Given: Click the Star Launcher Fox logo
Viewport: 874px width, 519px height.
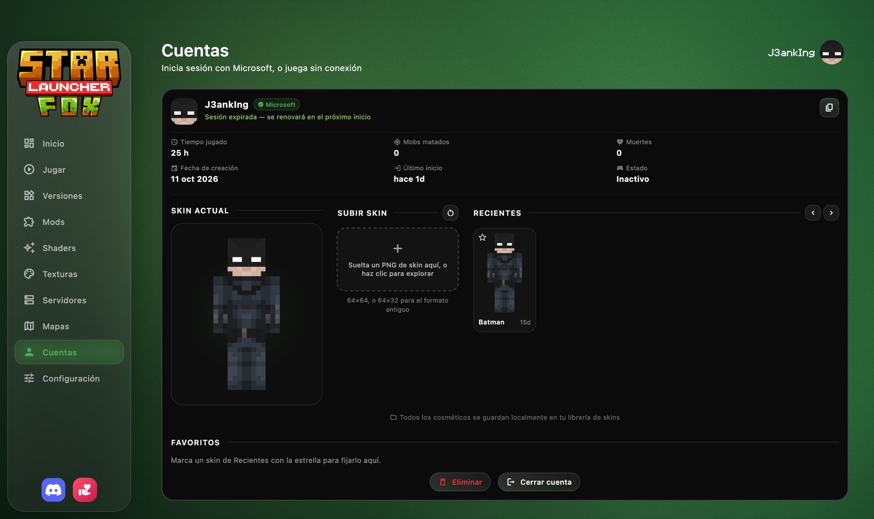Looking at the screenshot, I should [69, 82].
